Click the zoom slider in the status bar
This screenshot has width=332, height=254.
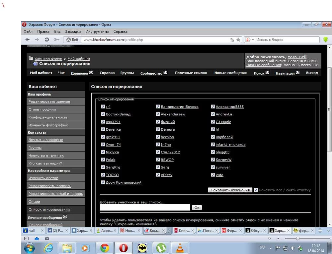(298, 238)
